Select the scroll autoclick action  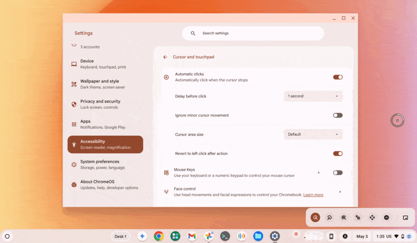click(372, 218)
